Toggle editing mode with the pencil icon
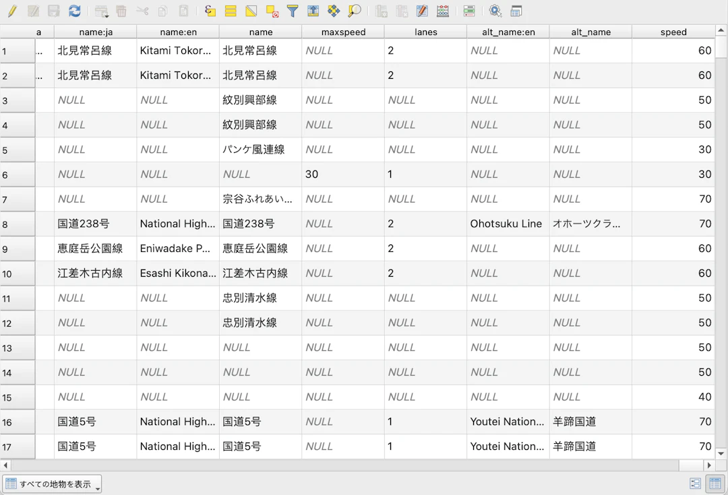Image resolution: width=728 pixels, height=495 pixels. pyautogui.click(x=11, y=11)
